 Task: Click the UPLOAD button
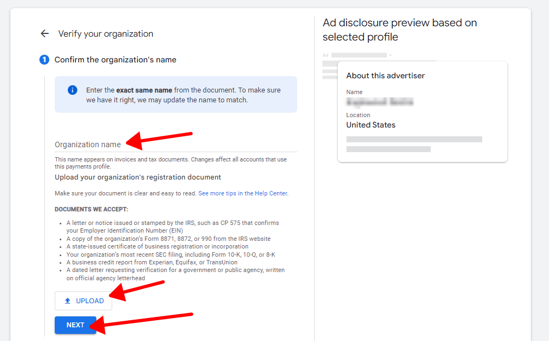tap(83, 300)
